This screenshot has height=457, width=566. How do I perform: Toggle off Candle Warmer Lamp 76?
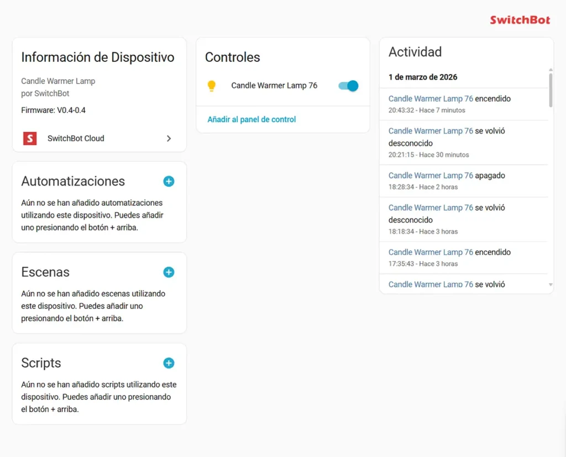[x=347, y=86]
